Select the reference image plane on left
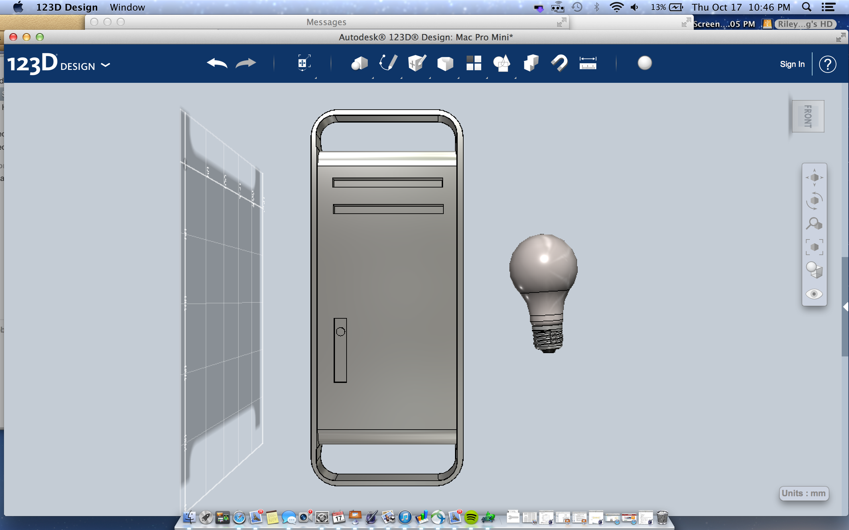 [222, 308]
